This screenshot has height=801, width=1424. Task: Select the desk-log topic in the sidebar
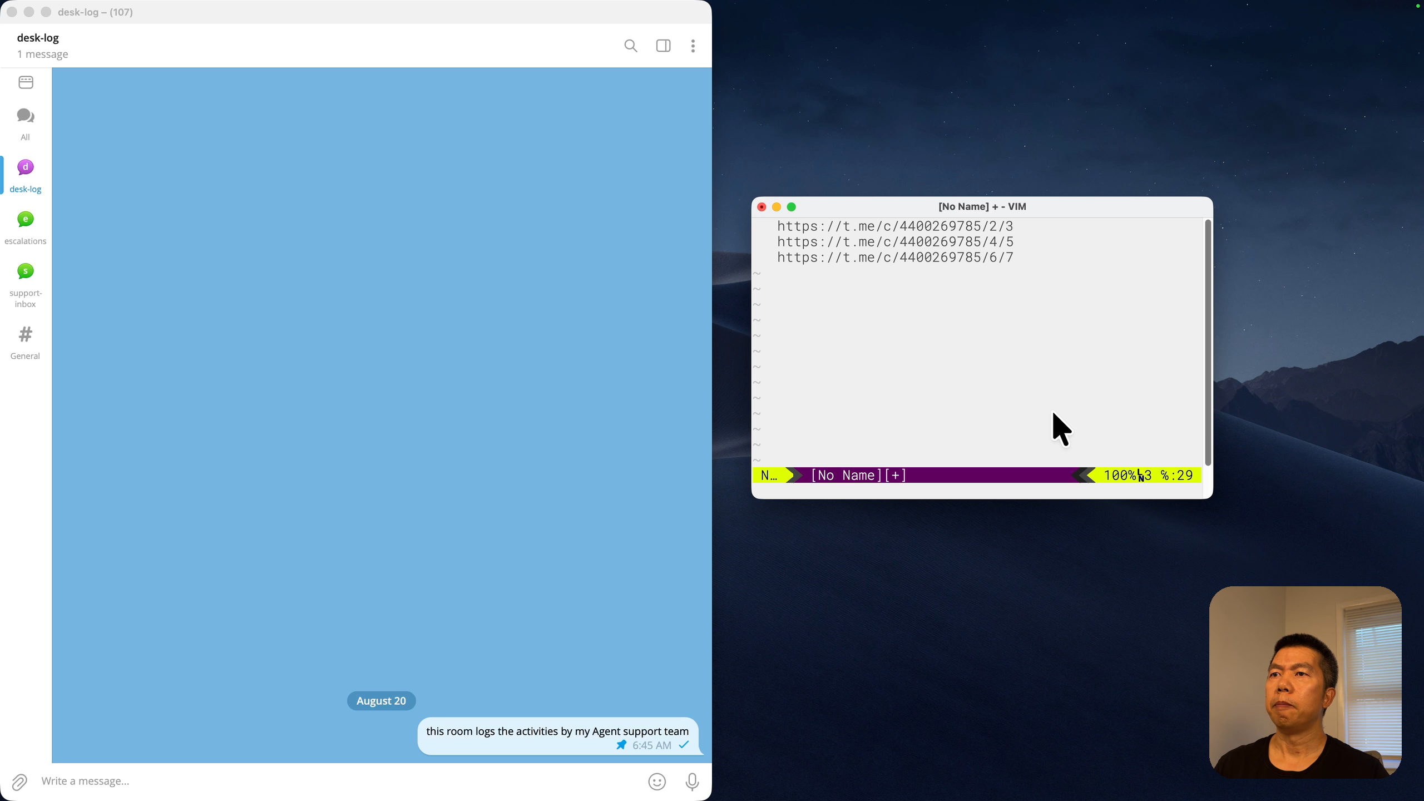pyautogui.click(x=26, y=176)
